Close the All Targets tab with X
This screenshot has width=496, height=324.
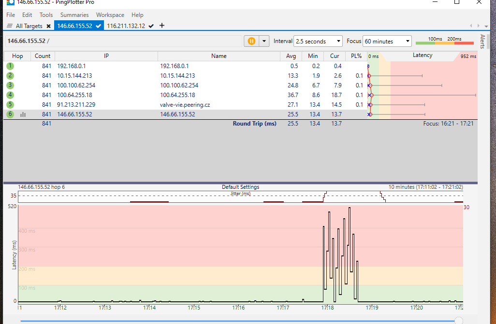(x=48, y=26)
